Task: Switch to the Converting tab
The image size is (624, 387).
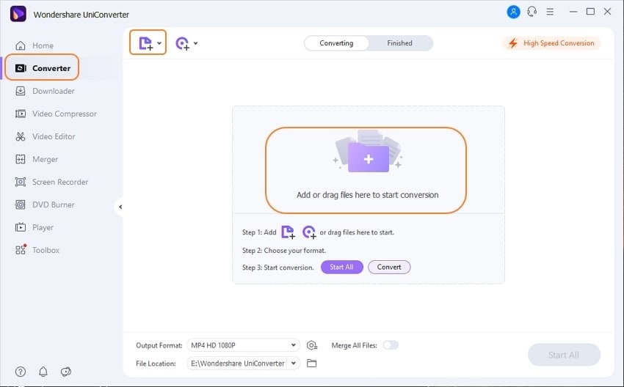Action: coord(336,43)
